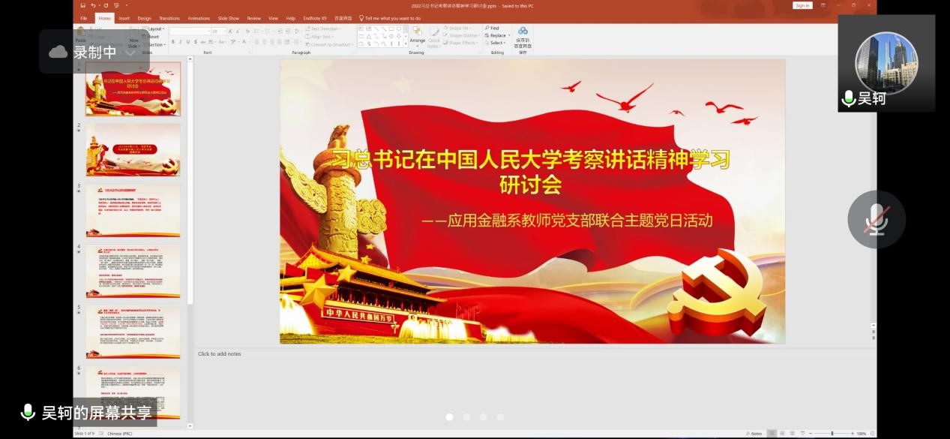Open the Transitions ribbon tab
The width and height of the screenshot is (950, 439).
click(x=169, y=17)
